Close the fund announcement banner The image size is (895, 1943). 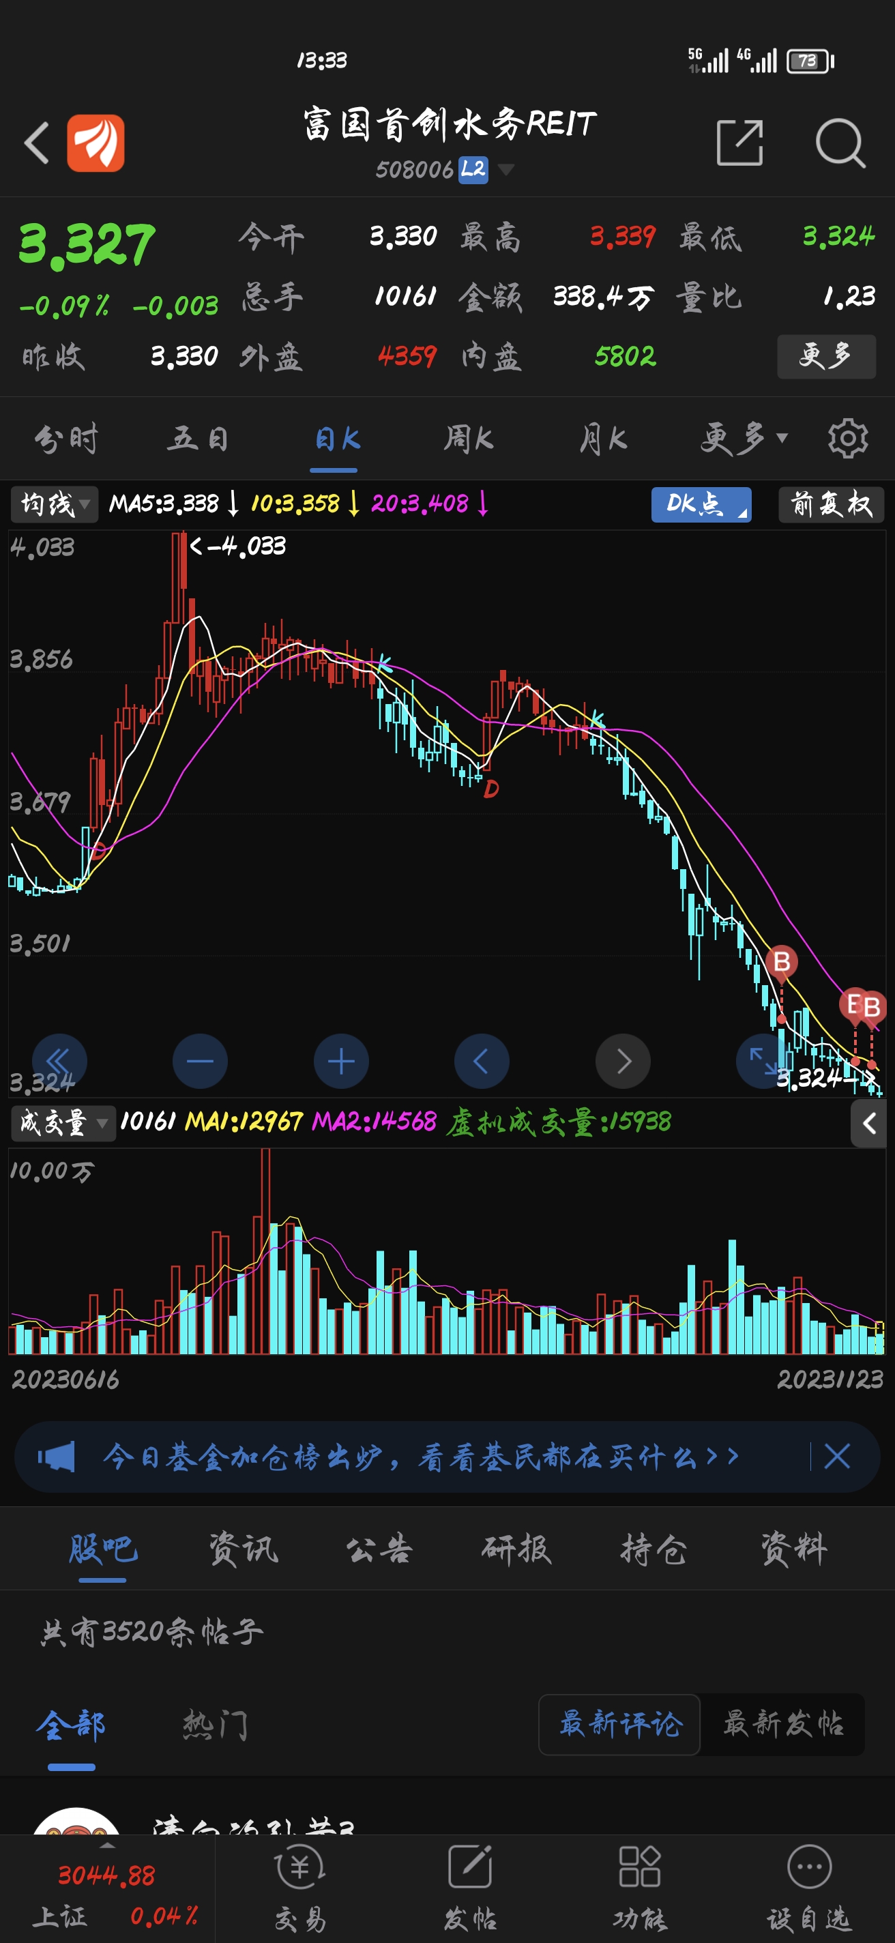(837, 1456)
